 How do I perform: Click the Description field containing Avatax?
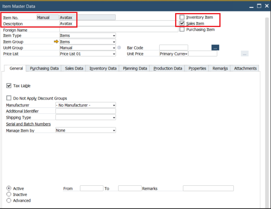pyautogui.click(x=119, y=23)
